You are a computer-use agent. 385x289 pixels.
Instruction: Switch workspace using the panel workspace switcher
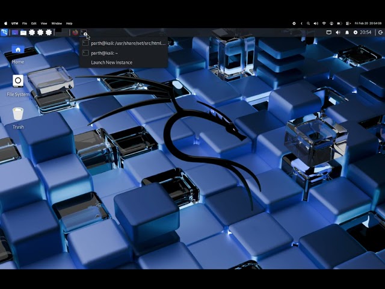[61, 33]
